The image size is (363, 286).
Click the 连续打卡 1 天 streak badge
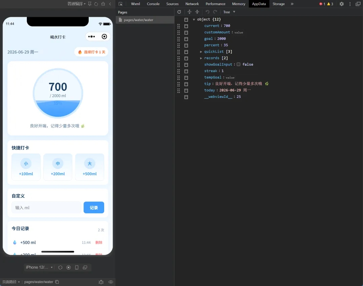91,52
